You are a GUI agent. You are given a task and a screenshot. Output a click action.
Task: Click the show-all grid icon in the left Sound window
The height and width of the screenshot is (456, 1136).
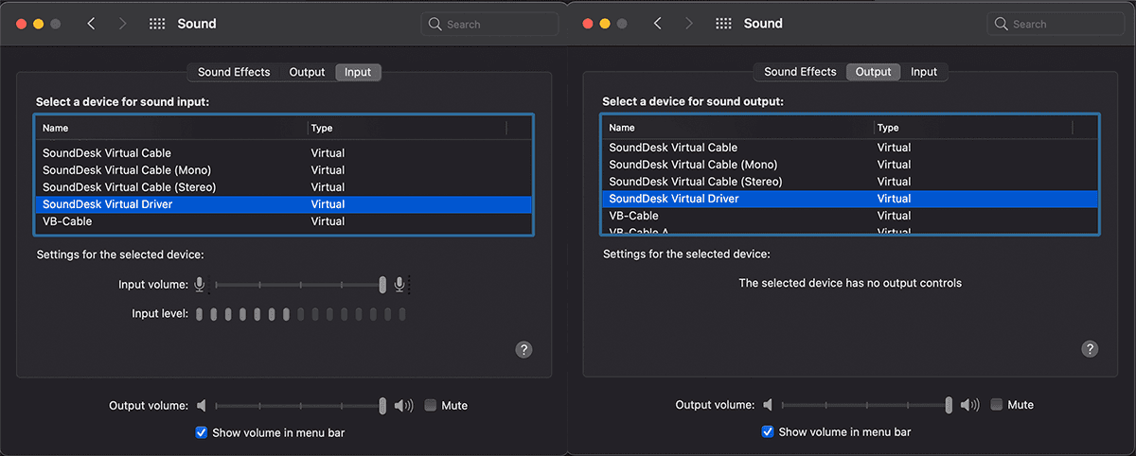[x=157, y=24]
